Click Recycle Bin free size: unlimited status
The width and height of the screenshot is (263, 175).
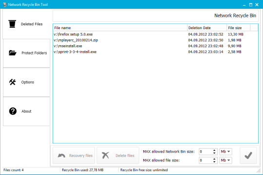[144, 170]
